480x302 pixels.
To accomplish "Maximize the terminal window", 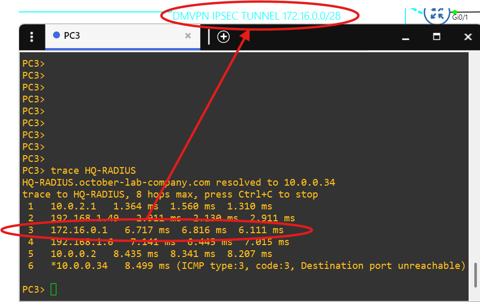I will point(437,36).
